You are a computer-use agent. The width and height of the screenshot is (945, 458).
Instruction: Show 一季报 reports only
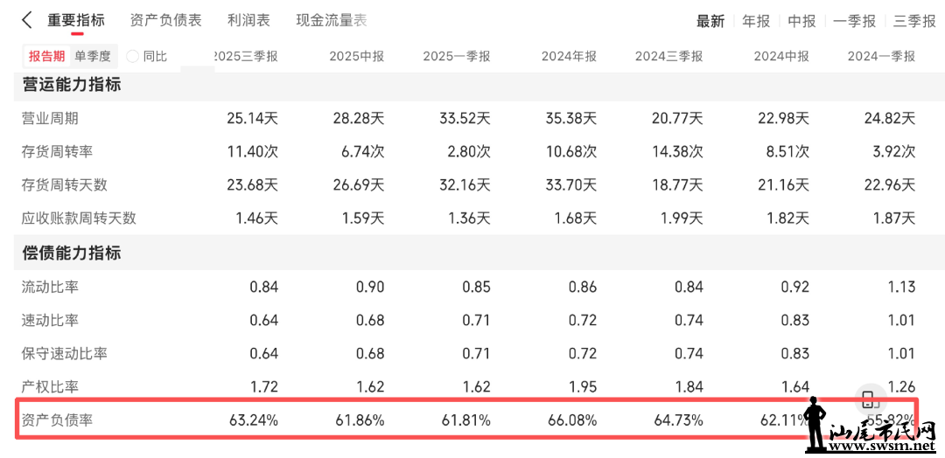pos(854,21)
